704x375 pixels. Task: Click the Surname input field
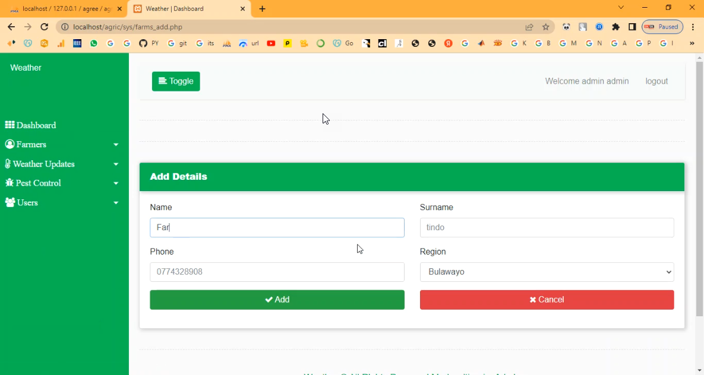(x=547, y=227)
